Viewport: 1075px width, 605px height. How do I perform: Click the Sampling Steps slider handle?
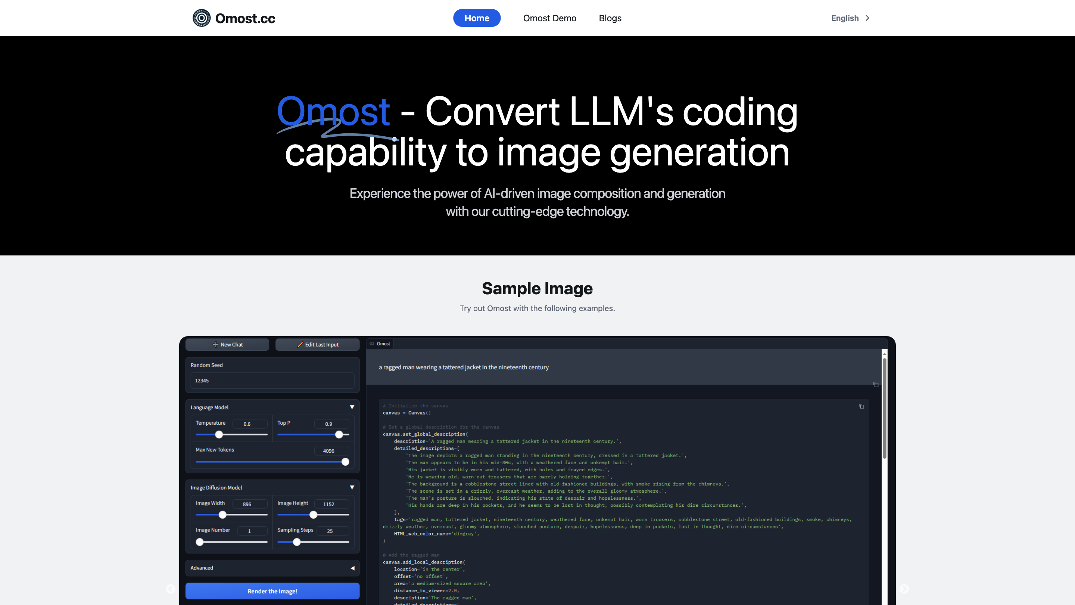click(297, 542)
